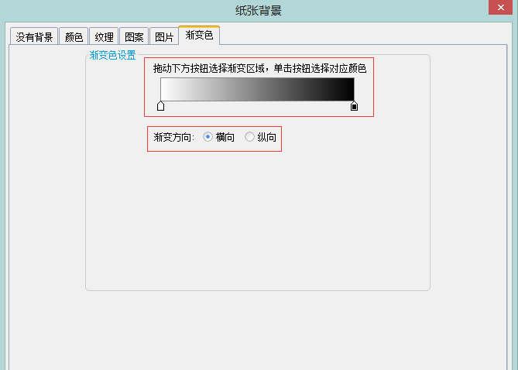Select the 纹理 tab

point(104,36)
